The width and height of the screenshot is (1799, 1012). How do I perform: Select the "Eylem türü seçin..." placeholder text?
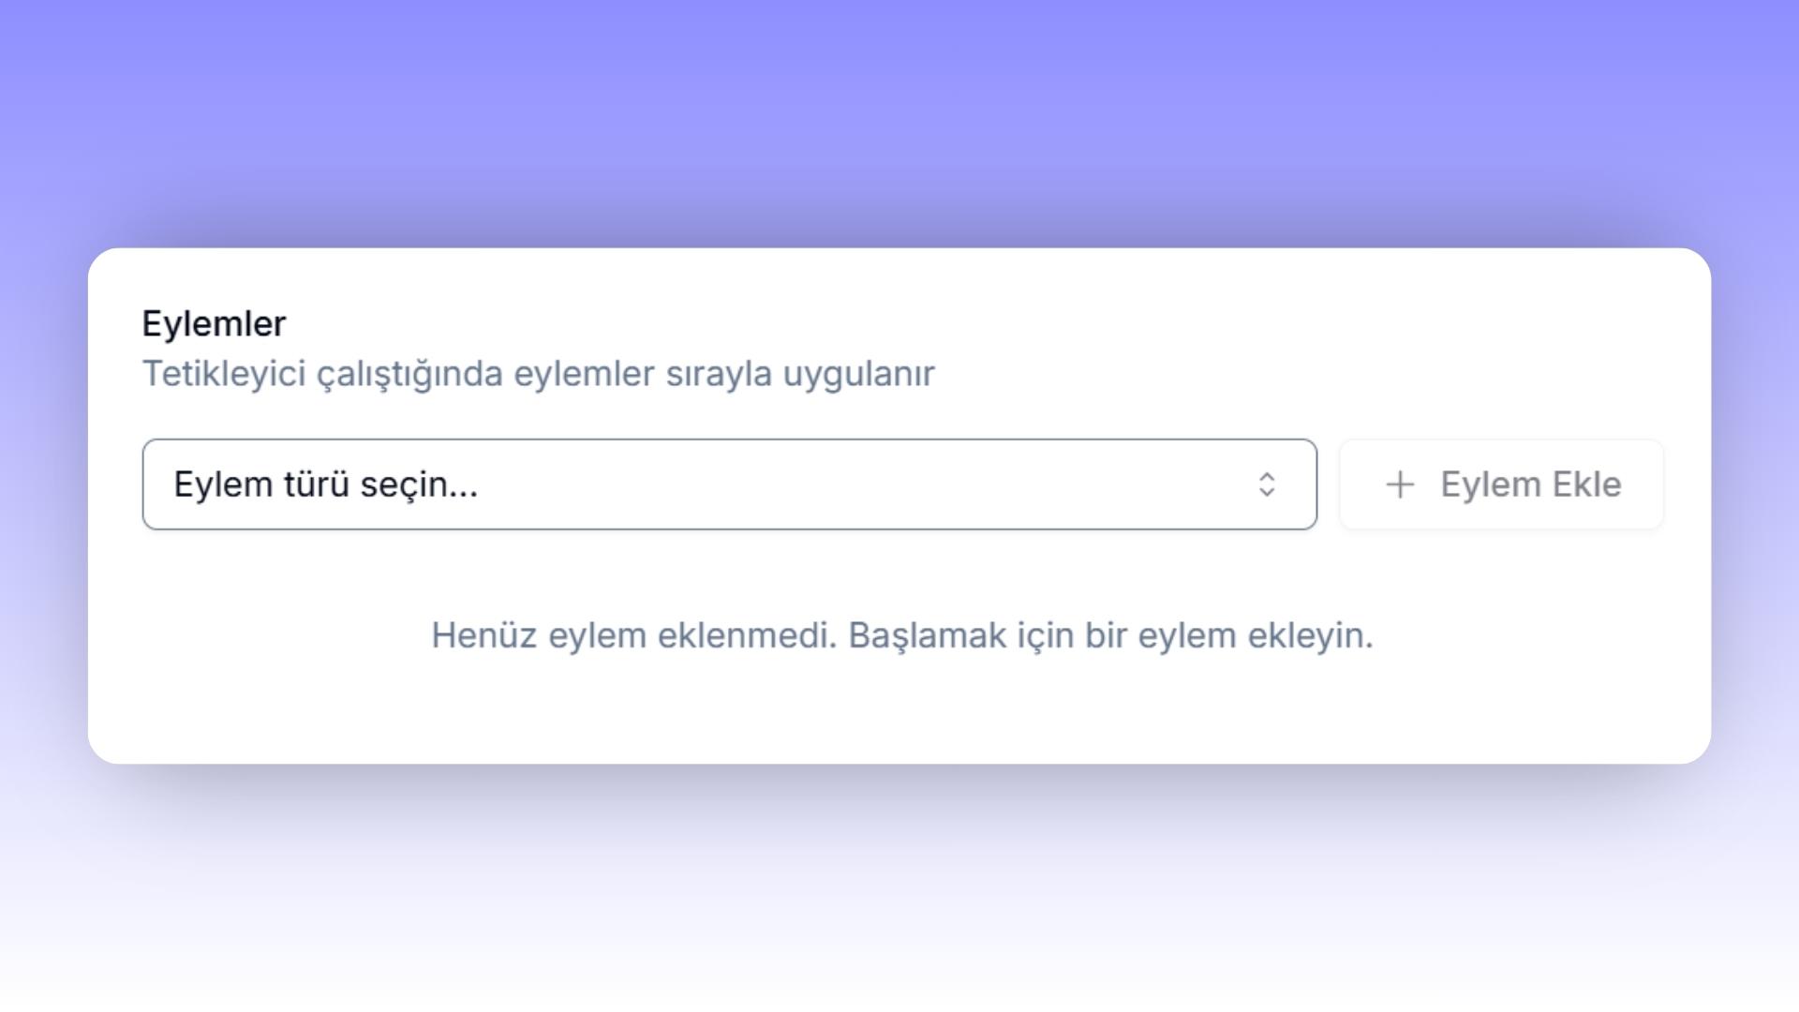point(326,484)
